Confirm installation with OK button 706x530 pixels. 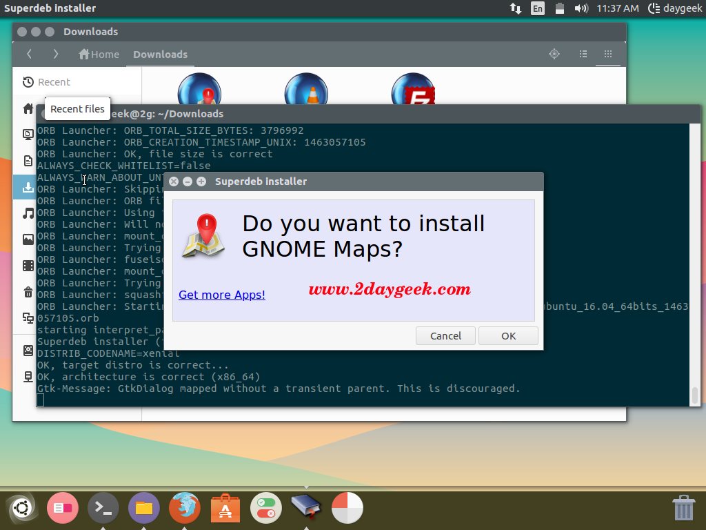pos(508,336)
